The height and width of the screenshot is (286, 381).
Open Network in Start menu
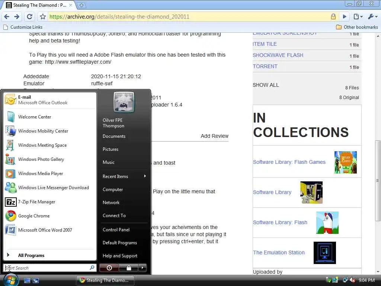111,202
